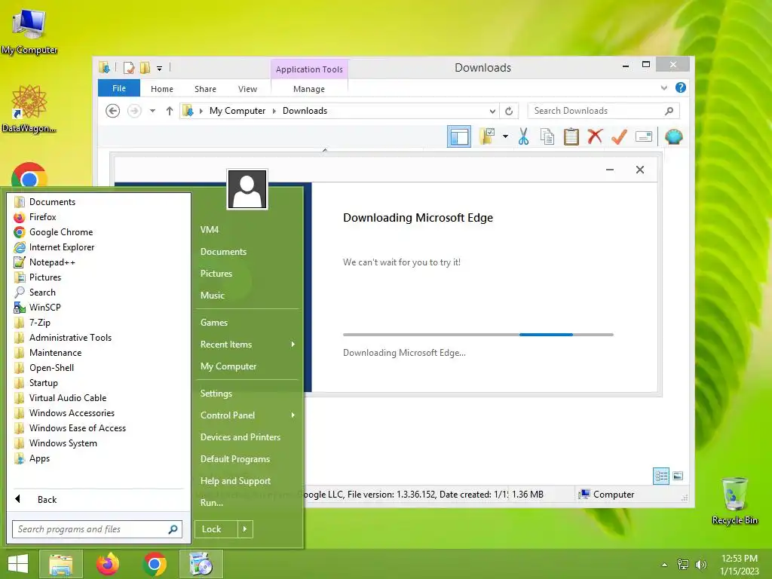This screenshot has height=579, width=772.
Task: Click the Properties icon in Quick Access Toolbar
Action: click(x=129, y=68)
